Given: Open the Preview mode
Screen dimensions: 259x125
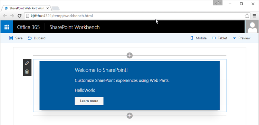Looking at the screenshot, I should [x=241, y=38].
